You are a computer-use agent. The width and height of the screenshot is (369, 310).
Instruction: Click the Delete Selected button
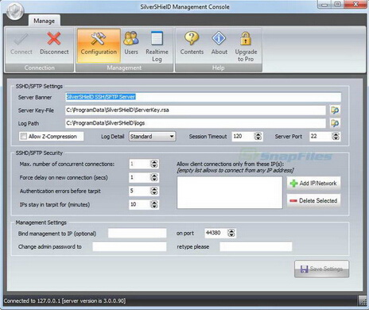(x=313, y=200)
